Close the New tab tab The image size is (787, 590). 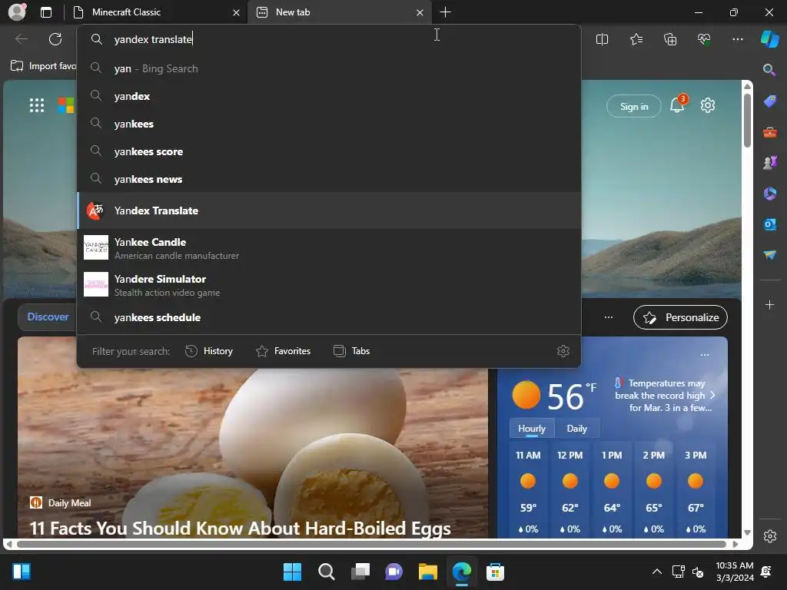click(420, 12)
